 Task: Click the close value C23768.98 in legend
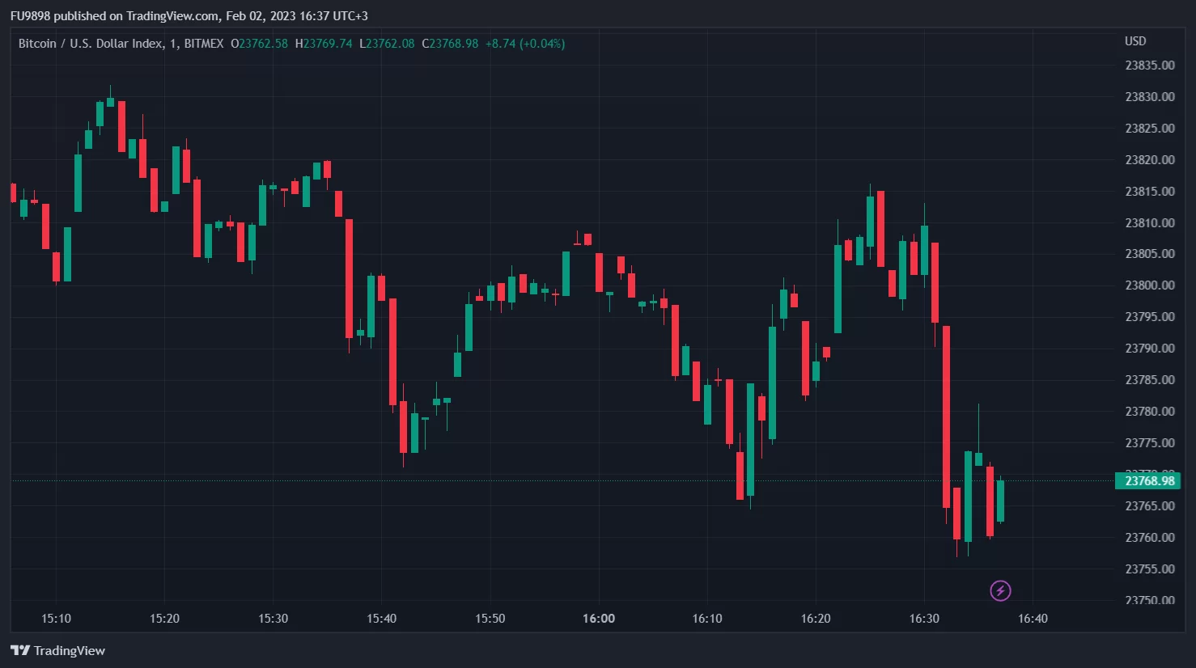(450, 44)
